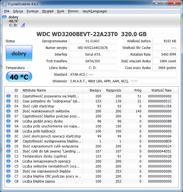Viewport: 183px width, 192px height.
Task: Select the 'Temperatury dysku (ogólna)' row
Action: 89,156
